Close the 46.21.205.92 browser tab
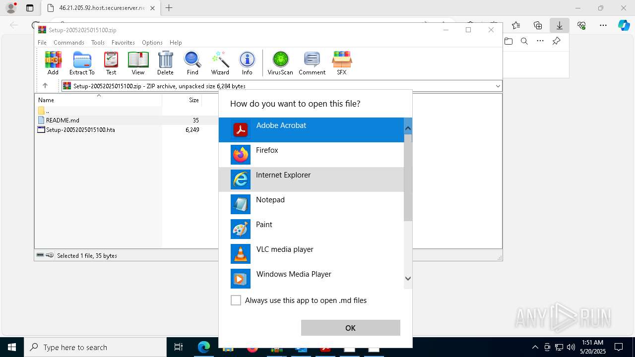Viewport: 635px width, 357px height. [152, 8]
